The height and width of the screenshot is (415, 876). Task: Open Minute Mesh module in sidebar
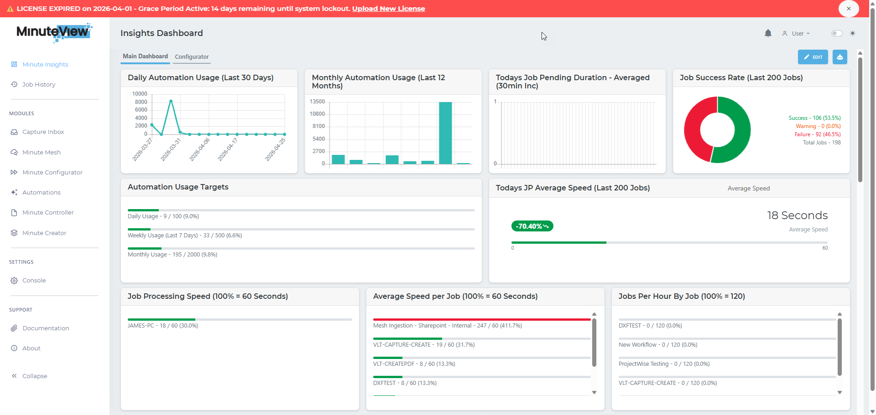(x=42, y=152)
